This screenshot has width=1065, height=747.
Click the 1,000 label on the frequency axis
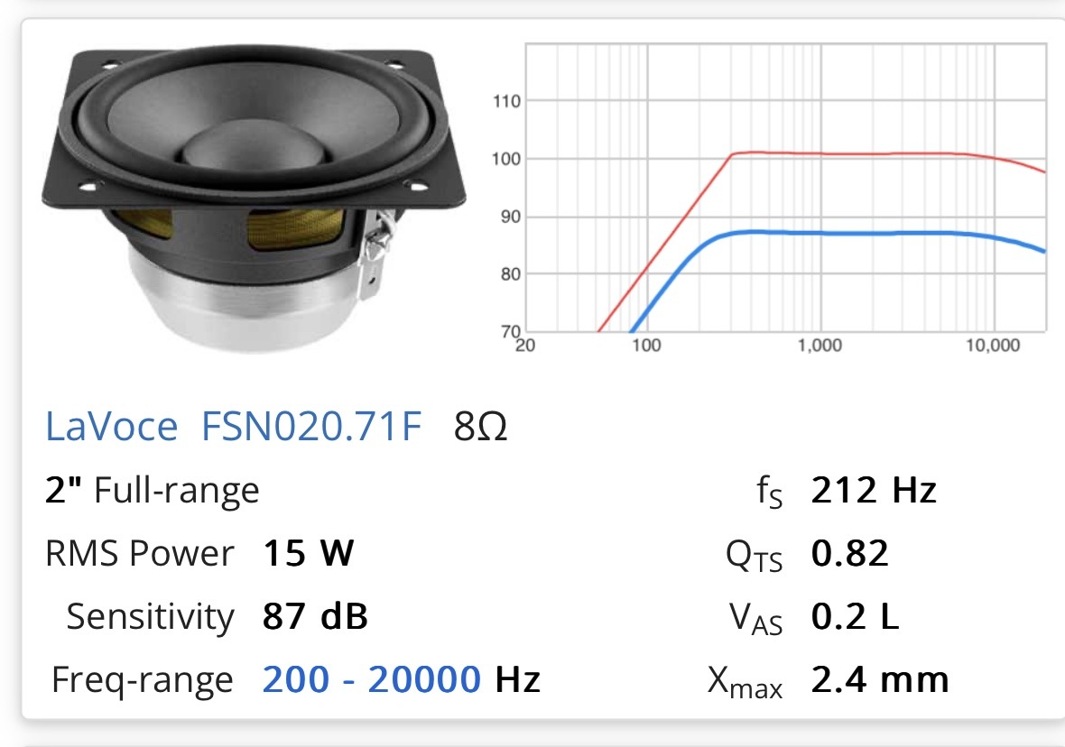coord(820,345)
